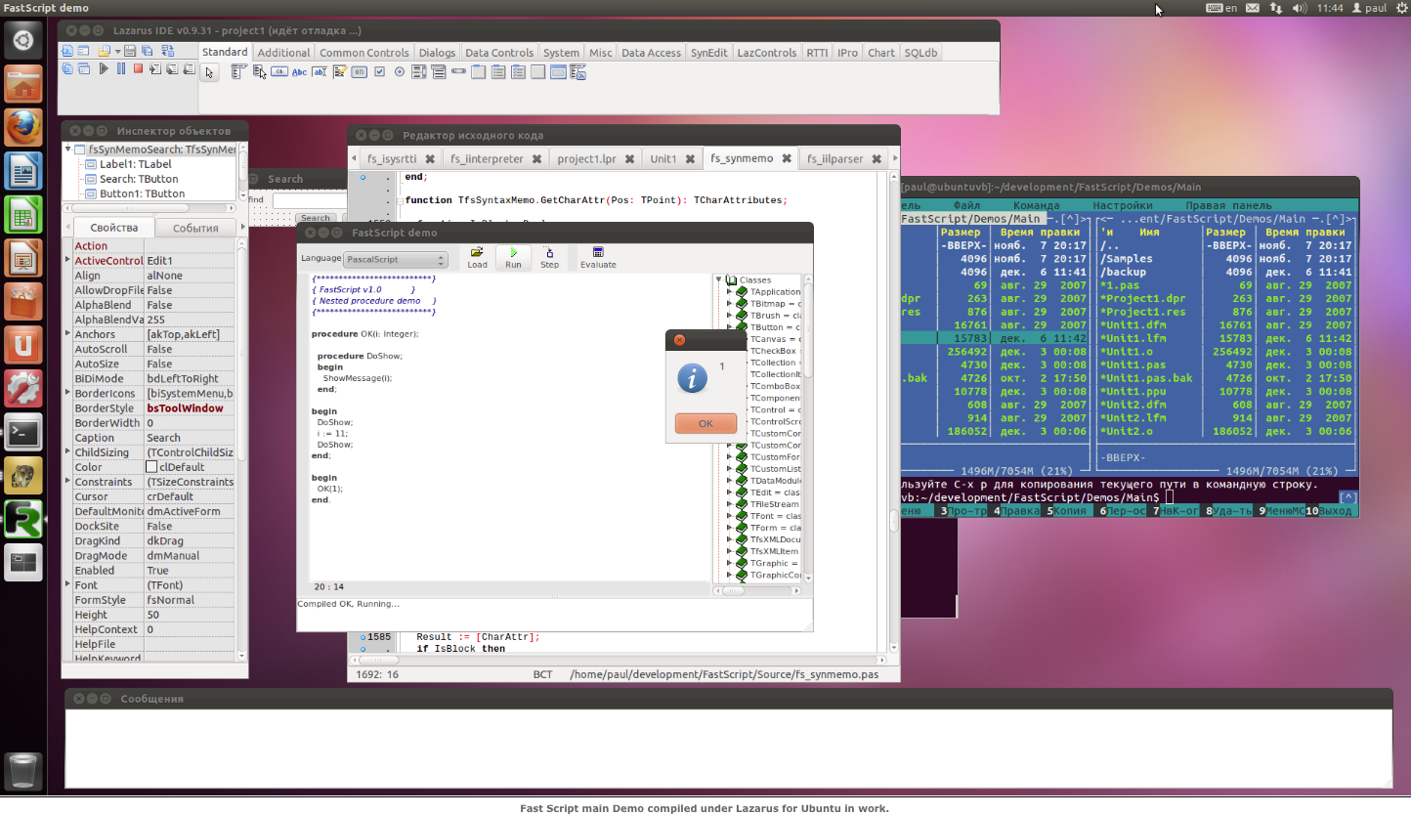Pick the TLabel (Abc) component icon
This screenshot has height=814, width=1411.
click(299, 71)
